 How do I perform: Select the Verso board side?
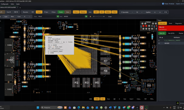(68, 12)
